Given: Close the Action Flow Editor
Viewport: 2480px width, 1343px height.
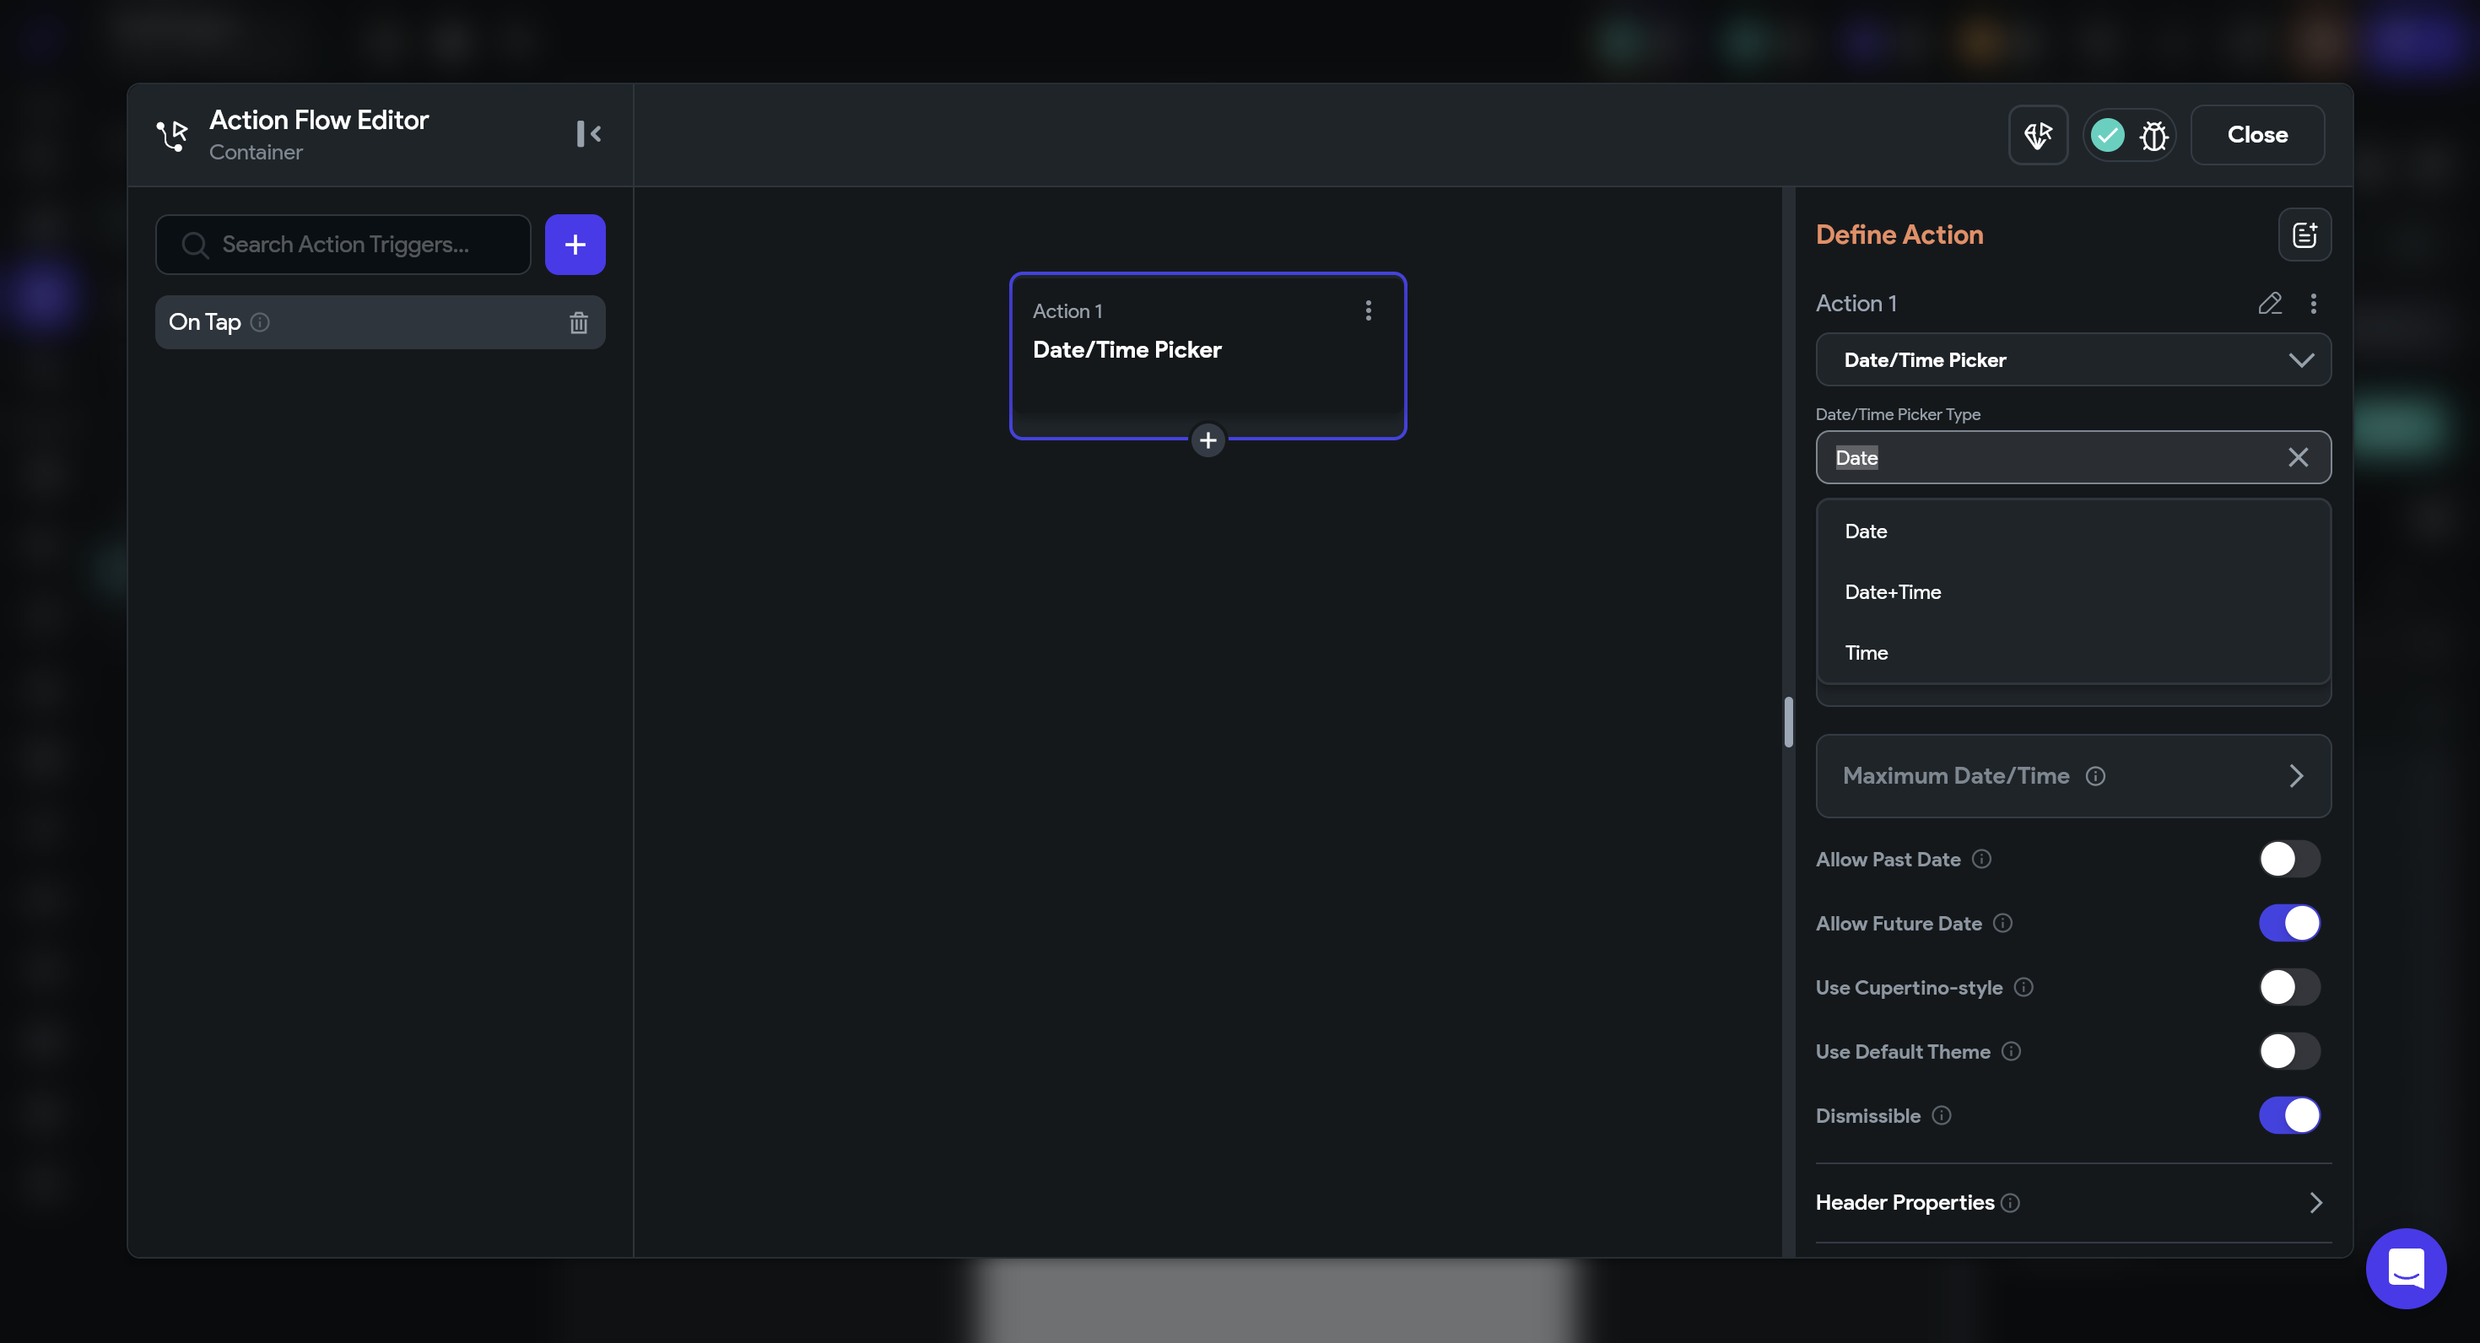Looking at the screenshot, I should coord(2256,135).
